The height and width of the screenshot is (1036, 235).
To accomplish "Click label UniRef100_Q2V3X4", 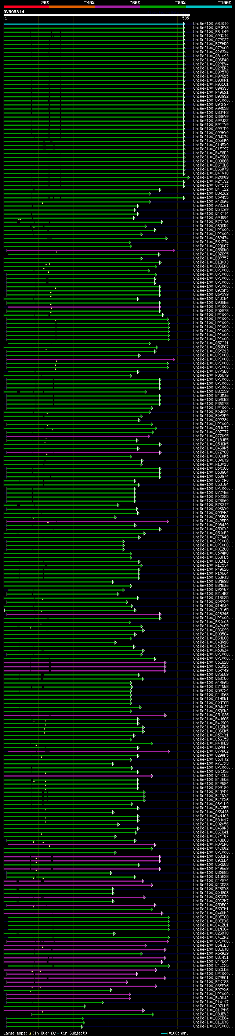I will (211, 52).
